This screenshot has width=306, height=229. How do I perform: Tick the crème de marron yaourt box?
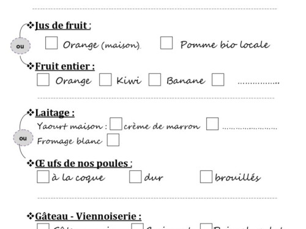click(116, 124)
